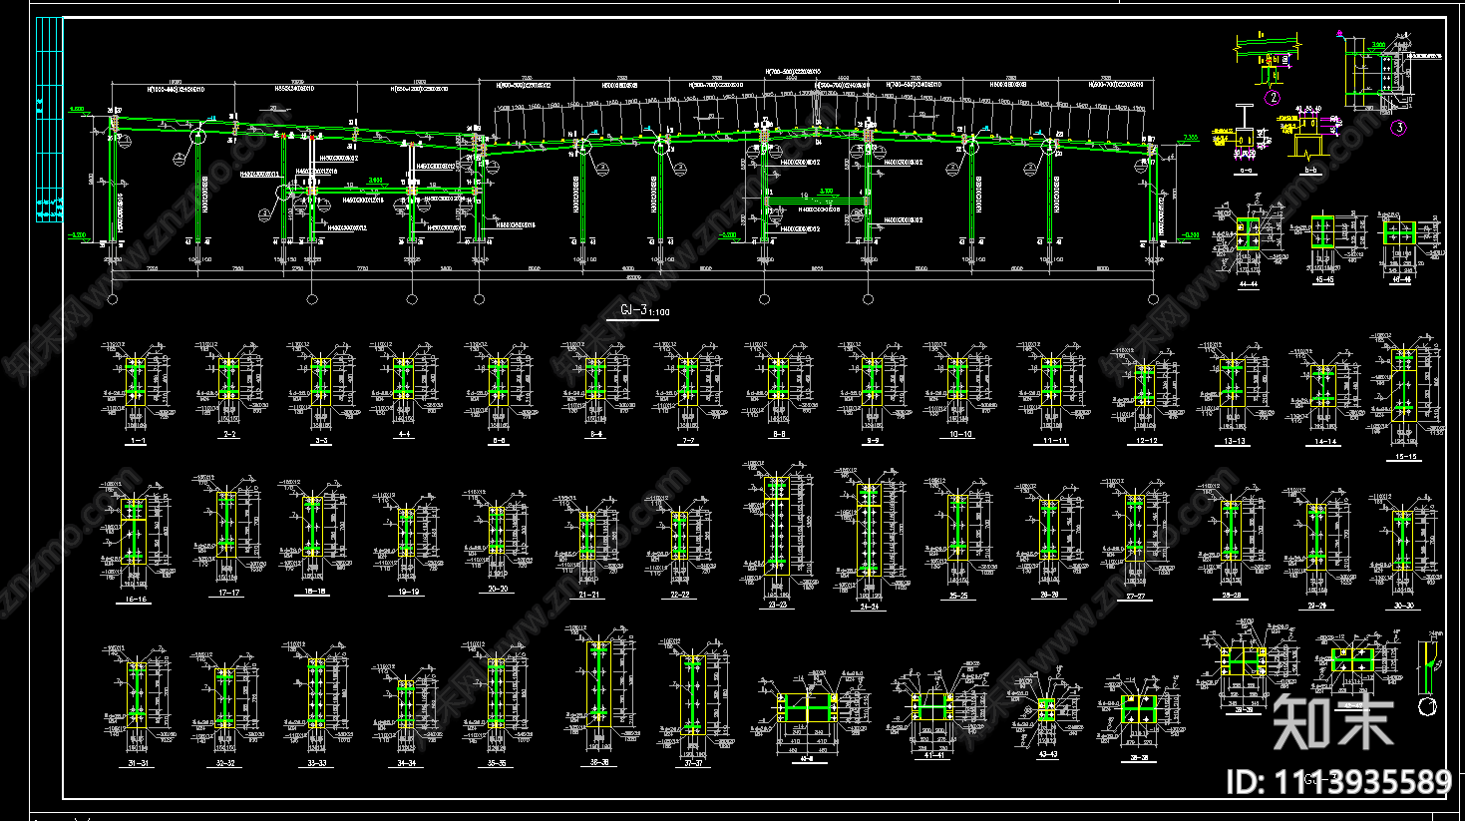Click the 知末 watermark logo
The width and height of the screenshot is (1465, 821).
click(x=1334, y=720)
